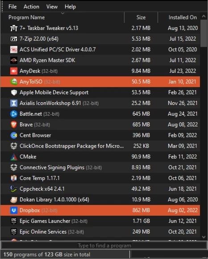Select the Epic Games Launcher icon
The image size is (208, 259).
14,221
